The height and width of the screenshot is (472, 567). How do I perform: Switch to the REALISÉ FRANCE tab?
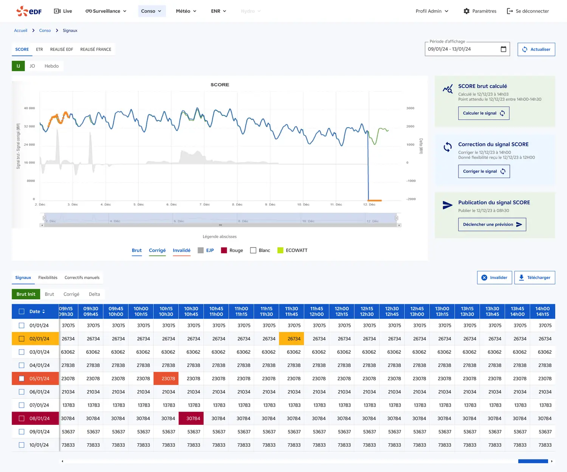[x=96, y=50]
